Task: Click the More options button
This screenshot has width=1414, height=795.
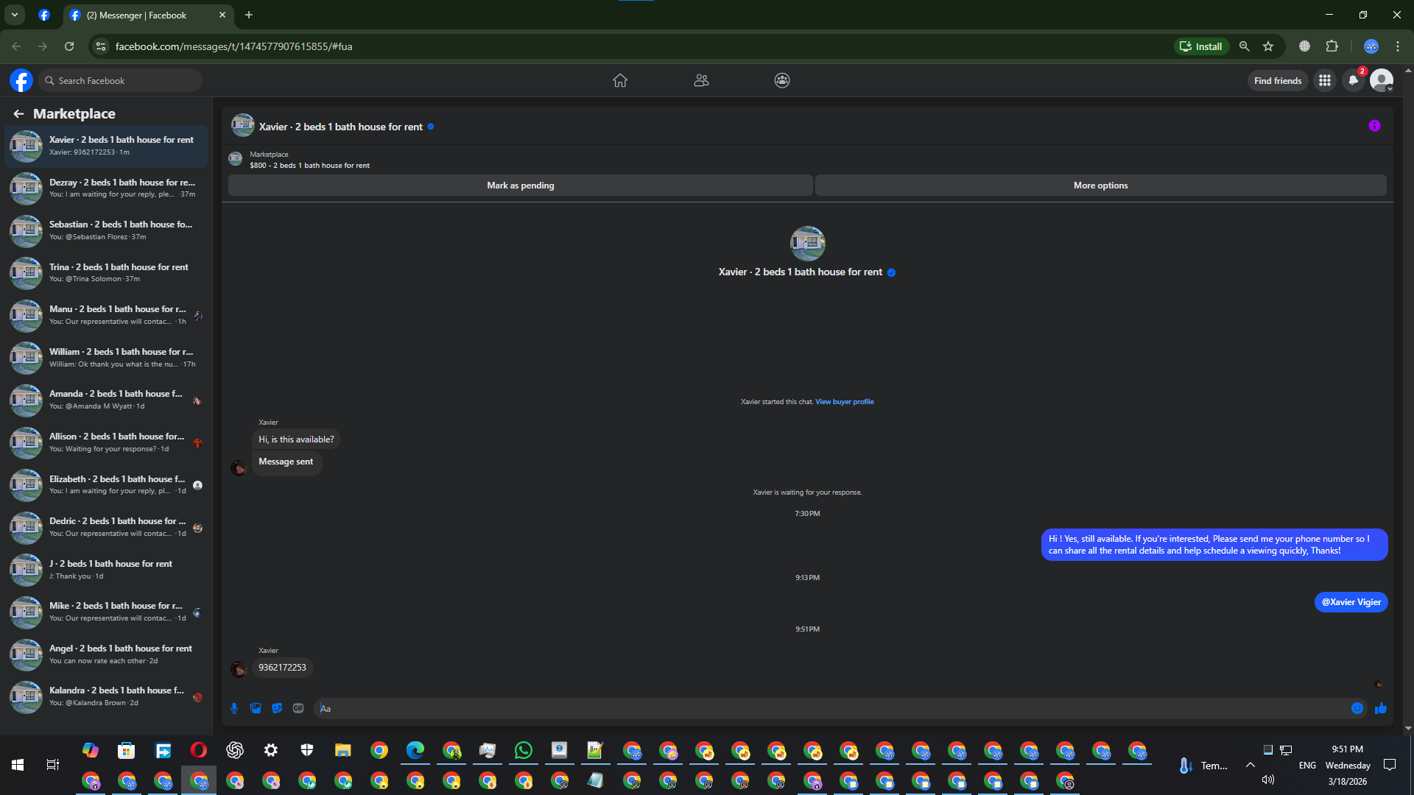Action: click(1100, 185)
